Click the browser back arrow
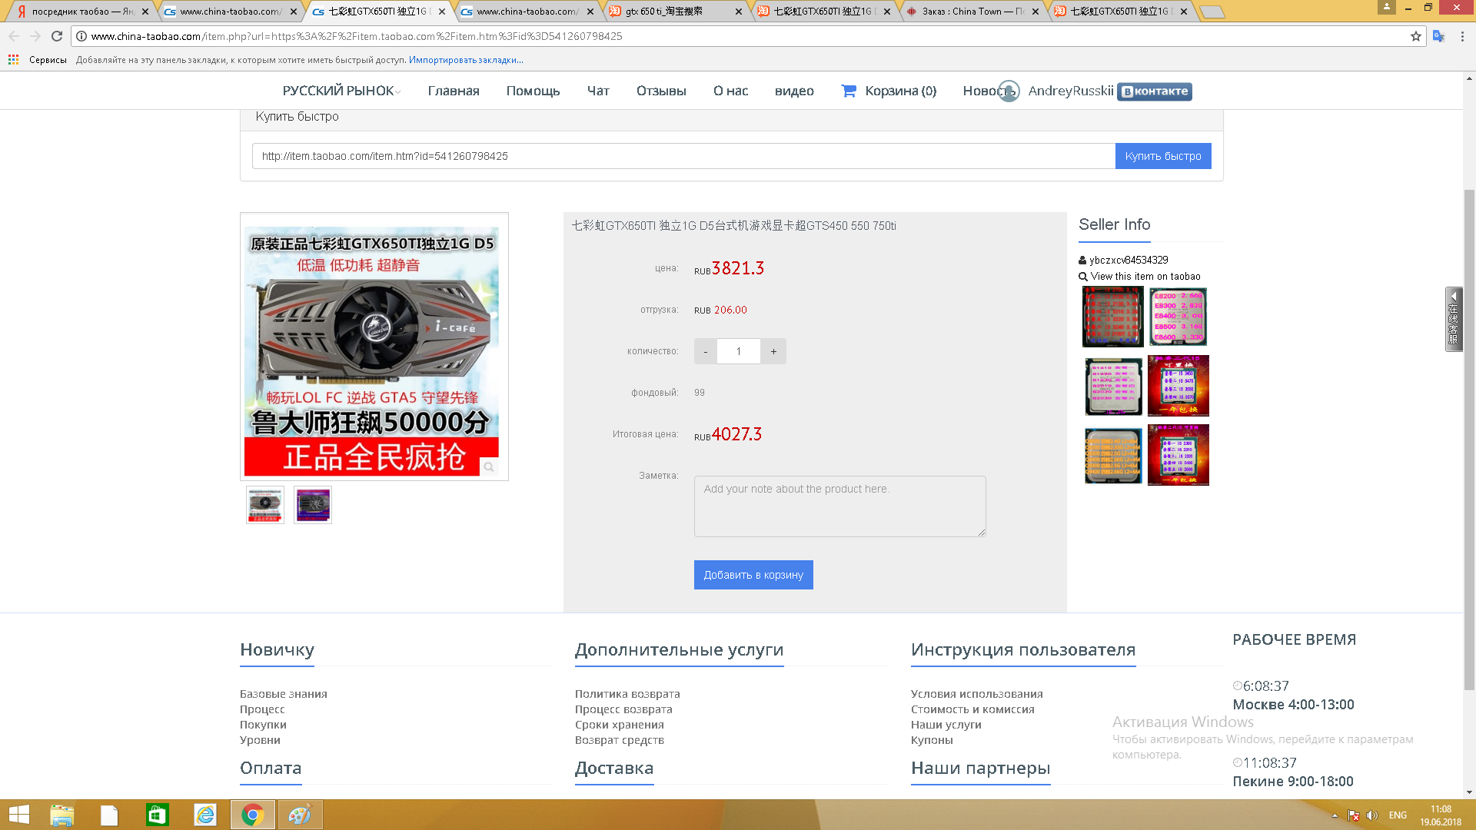 pos(14,36)
